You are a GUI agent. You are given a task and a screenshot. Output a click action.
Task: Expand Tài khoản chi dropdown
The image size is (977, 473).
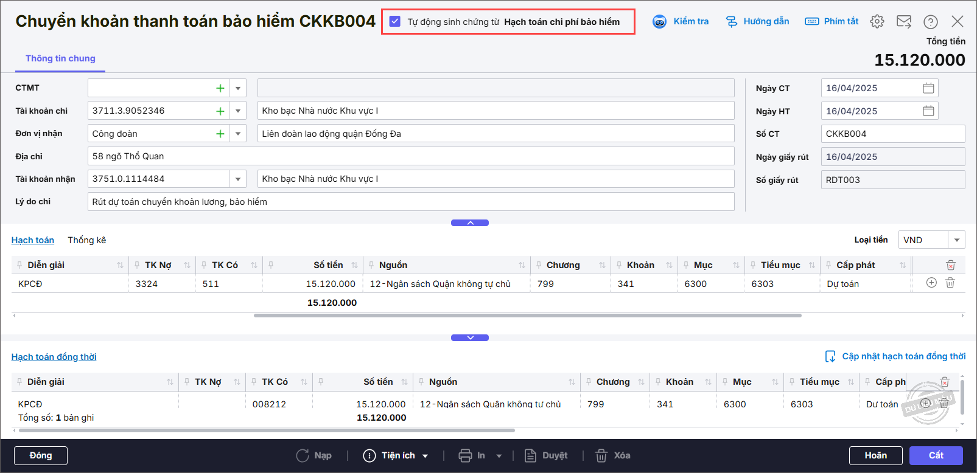pos(238,111)
